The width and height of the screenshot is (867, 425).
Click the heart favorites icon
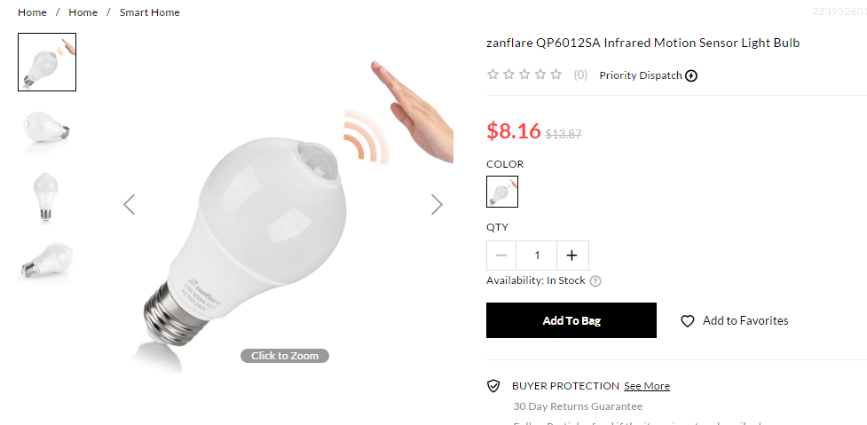click(687, 321)
